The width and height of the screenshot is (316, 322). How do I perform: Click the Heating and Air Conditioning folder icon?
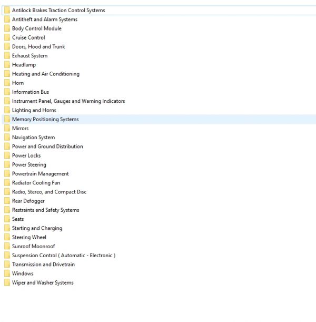[7, 74]
